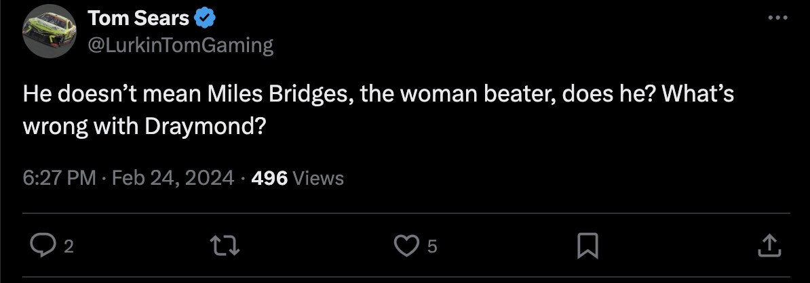810x283 pixels.
Task: Click the Tom Sears display name
Action: pos(138,18)
